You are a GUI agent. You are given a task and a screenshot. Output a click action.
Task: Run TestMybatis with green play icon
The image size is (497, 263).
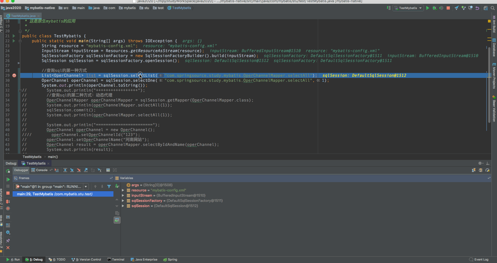(427, 8)
